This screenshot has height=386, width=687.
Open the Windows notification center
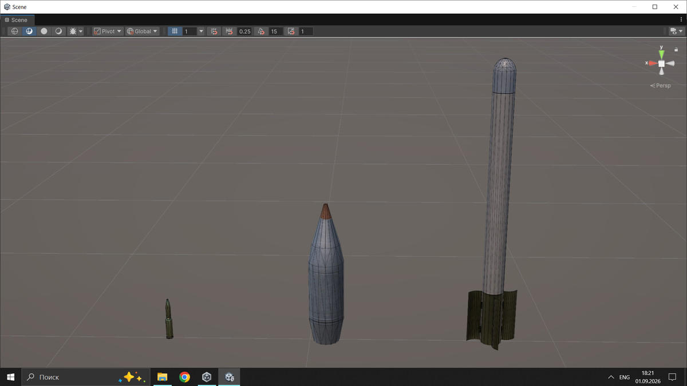(673, 377)
